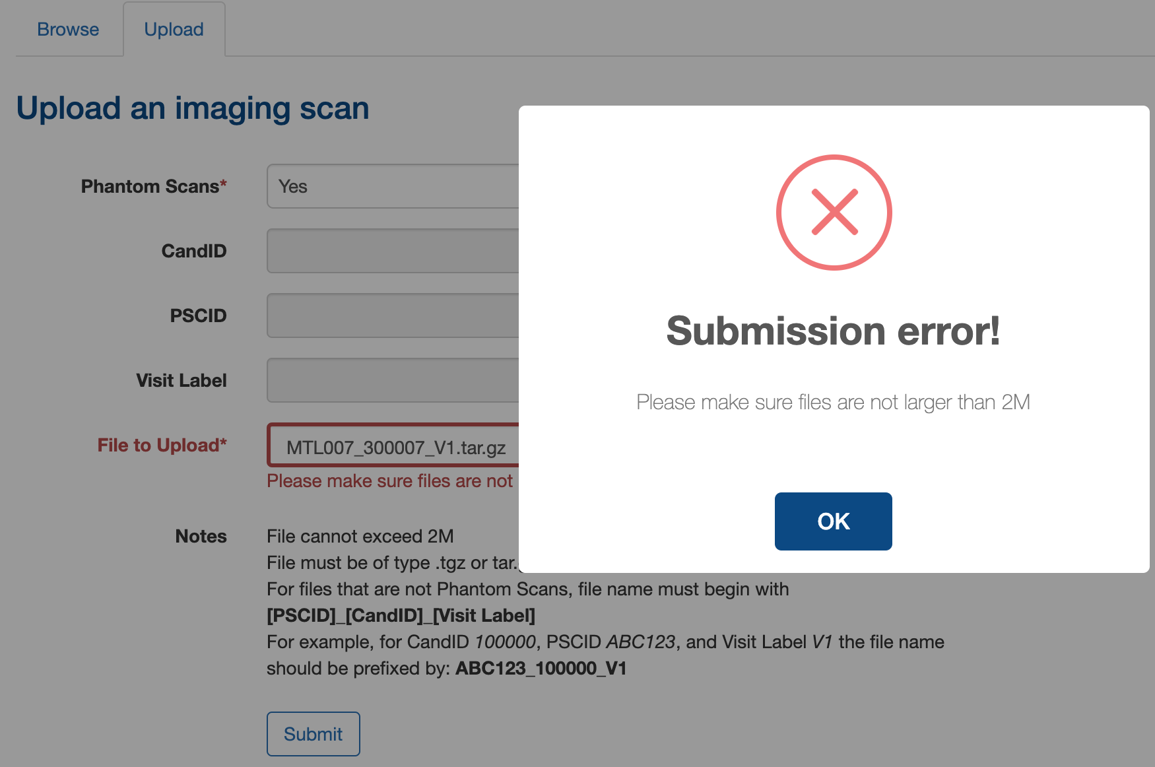Click the File cannot exceed 2M note
The width and height of the screenshot is (1155, 767).
[x=360, y=536]
